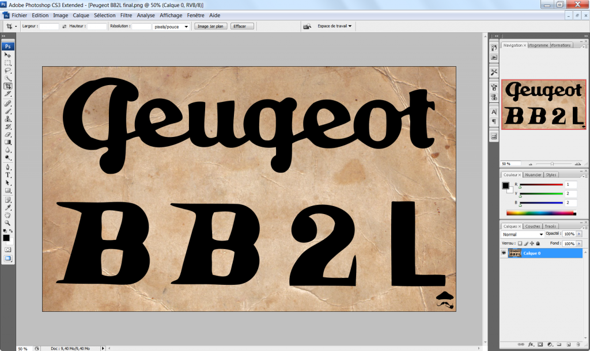Change screen mode button in toolbox
The image size is (590, 351).
(7, 258)
